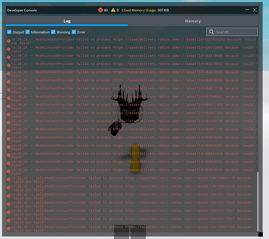Image resolution: width=269 pixels, height=239 pixels.
Task: Select log entry for asset id 499033762
Action: (132, 163)
